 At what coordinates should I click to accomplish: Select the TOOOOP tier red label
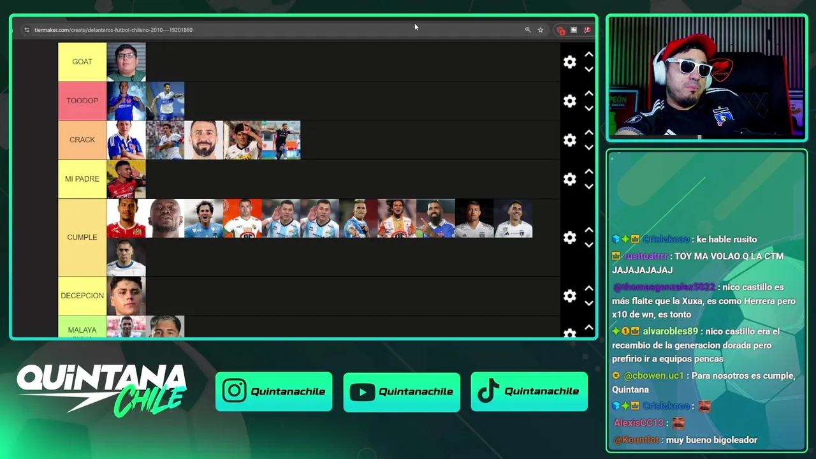(x=82, y=101)
